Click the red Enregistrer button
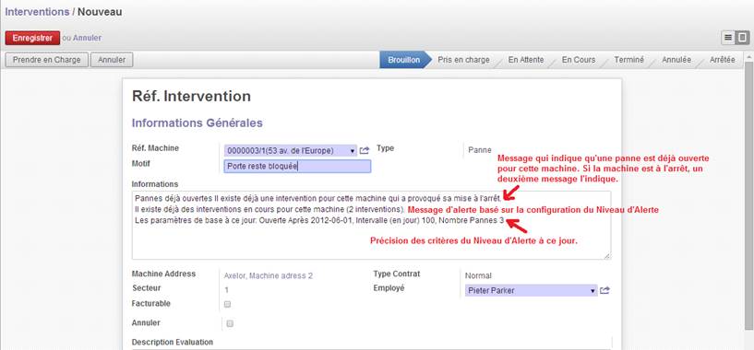The width and height of the screenshot is (754, 350). [x=32, y=38]
